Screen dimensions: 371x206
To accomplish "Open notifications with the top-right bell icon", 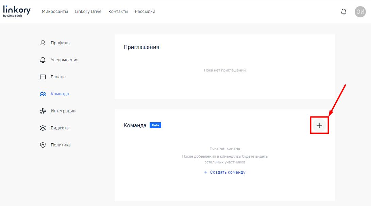I will tap(344, 11).
